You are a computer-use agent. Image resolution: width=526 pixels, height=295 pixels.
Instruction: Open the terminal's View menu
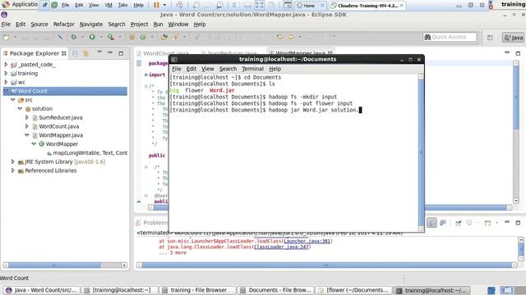[x=208, y=69]
